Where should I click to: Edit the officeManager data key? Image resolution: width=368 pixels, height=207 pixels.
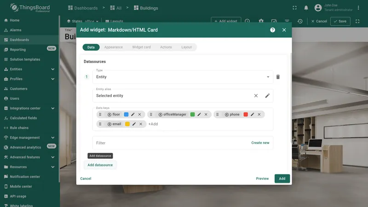tap(199, 114)
